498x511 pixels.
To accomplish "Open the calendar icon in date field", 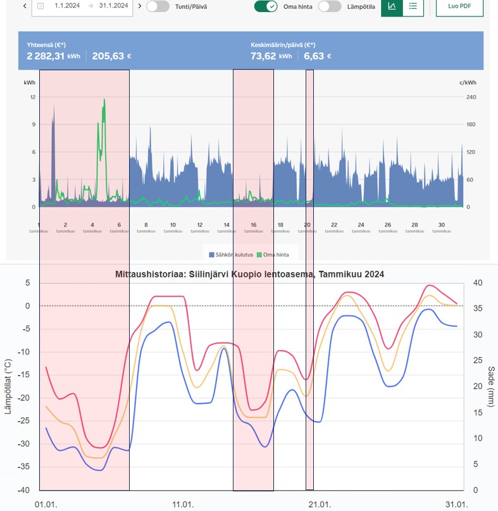I will [x=40, y=6].
